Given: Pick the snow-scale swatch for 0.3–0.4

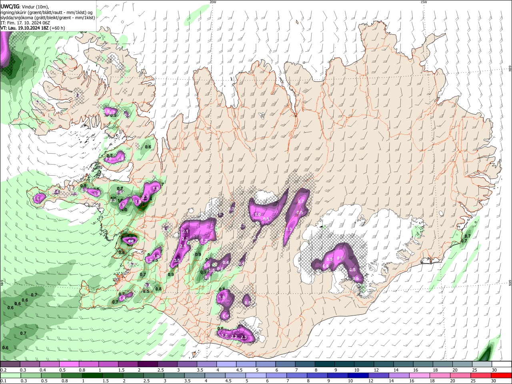Looking at the screenshot, I should 30,364.
